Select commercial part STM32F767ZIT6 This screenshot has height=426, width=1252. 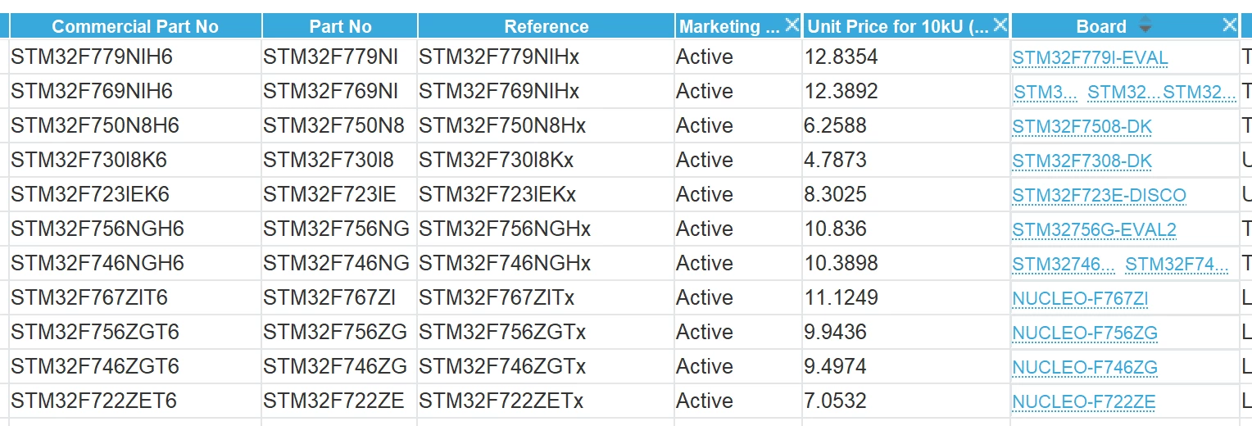coord(88,298)
